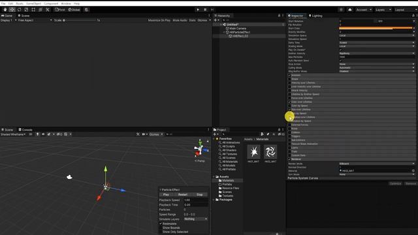418x235 pixels.
Task: Collapse the Untitled scene in Hierarchy
Action: (221, 25)
